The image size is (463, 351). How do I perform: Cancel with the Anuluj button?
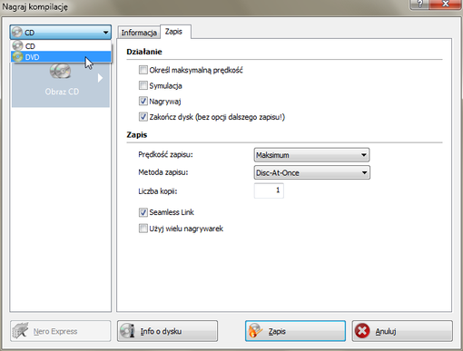402,331
